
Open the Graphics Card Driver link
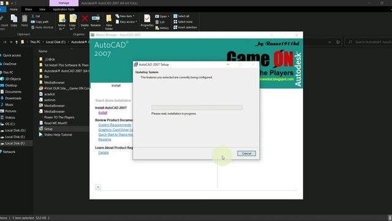click(116, 130)
